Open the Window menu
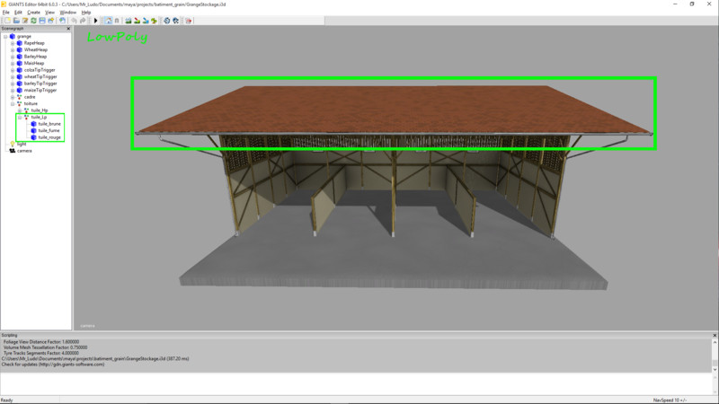719x404 pixels. click(67, 12)
